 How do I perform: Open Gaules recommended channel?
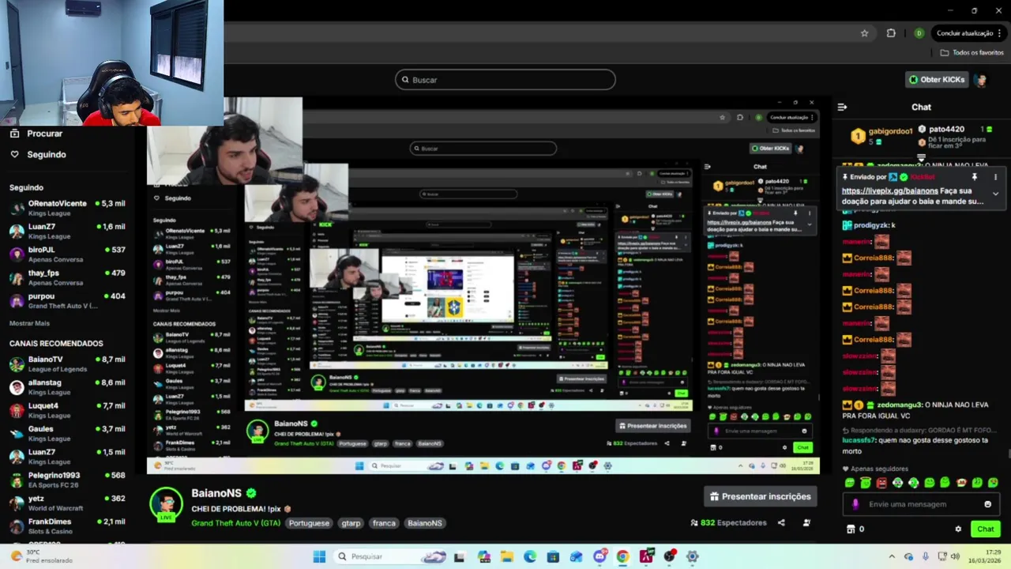67,433
